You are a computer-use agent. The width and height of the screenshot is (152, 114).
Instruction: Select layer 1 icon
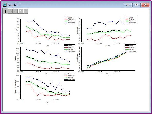pyautogui.click(x=5, y=11)
